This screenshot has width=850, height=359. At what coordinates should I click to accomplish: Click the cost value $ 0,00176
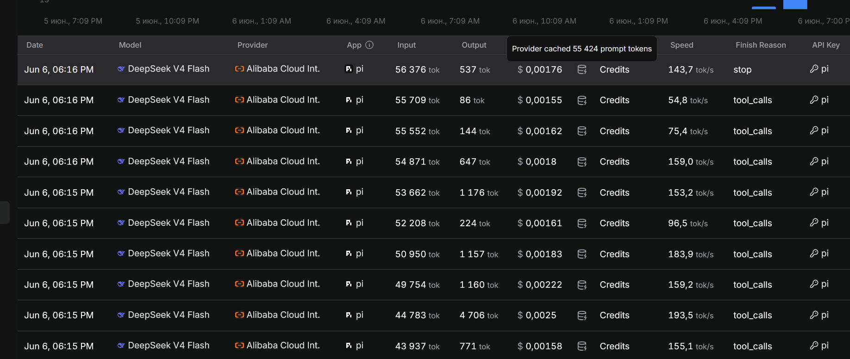pos(540,69)
